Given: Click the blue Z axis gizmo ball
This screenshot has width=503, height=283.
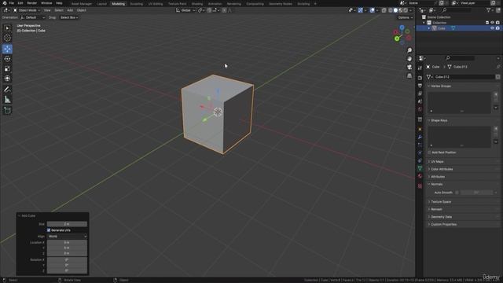Looking at the screenshot, I should (x=402, y=28).
